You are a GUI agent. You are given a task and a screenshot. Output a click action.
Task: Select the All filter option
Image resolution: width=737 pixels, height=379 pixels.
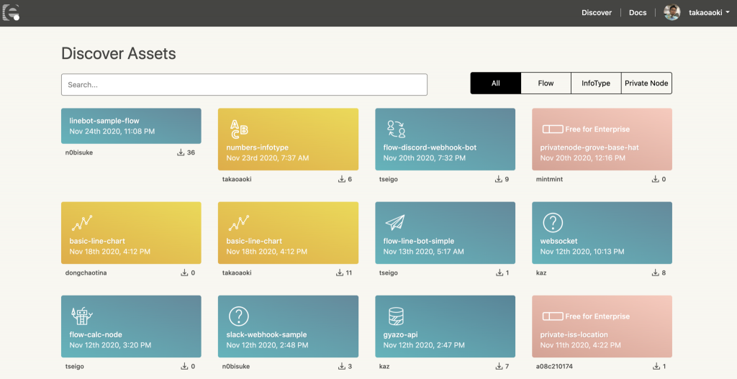pos(495,83)
